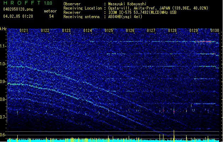Click the HROFFT 1.0.0 title text
The image size is (223, 142).
[x=28, y=3]
